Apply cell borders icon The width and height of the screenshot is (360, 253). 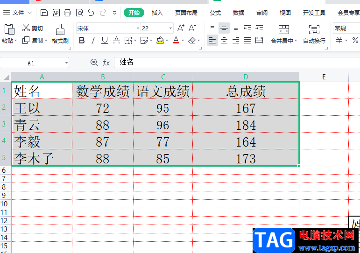point(128,41)
